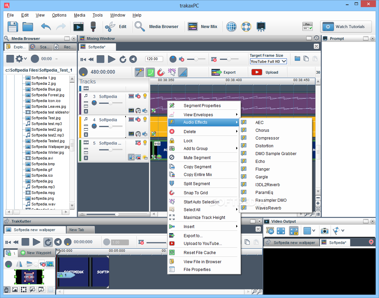Adjust master volume slider in Mixing Window
Image resolution: width=379 pixels, height=298 pixels.
coord(196,59)
